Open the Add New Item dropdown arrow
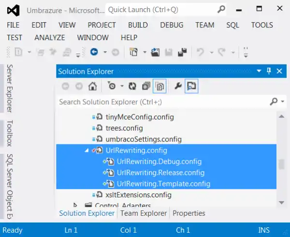 coord(145,52)
